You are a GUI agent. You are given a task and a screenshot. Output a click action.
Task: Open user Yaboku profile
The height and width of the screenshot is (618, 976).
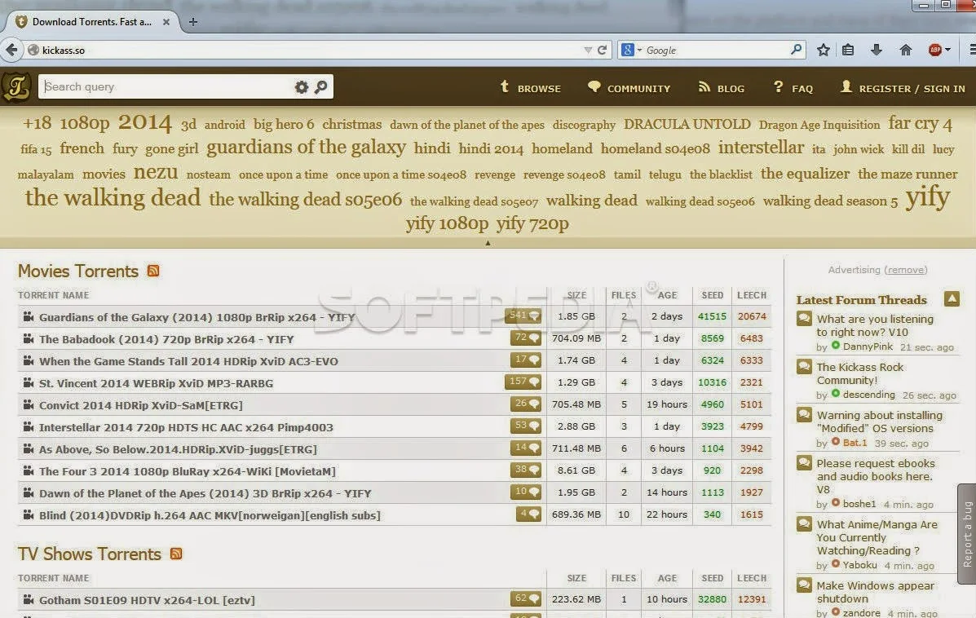pos(859,564)
